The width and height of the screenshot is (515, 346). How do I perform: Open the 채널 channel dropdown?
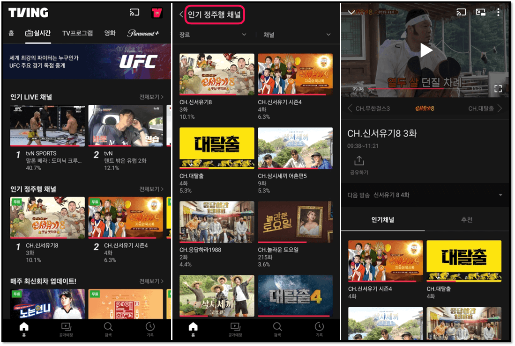point(297,35)
